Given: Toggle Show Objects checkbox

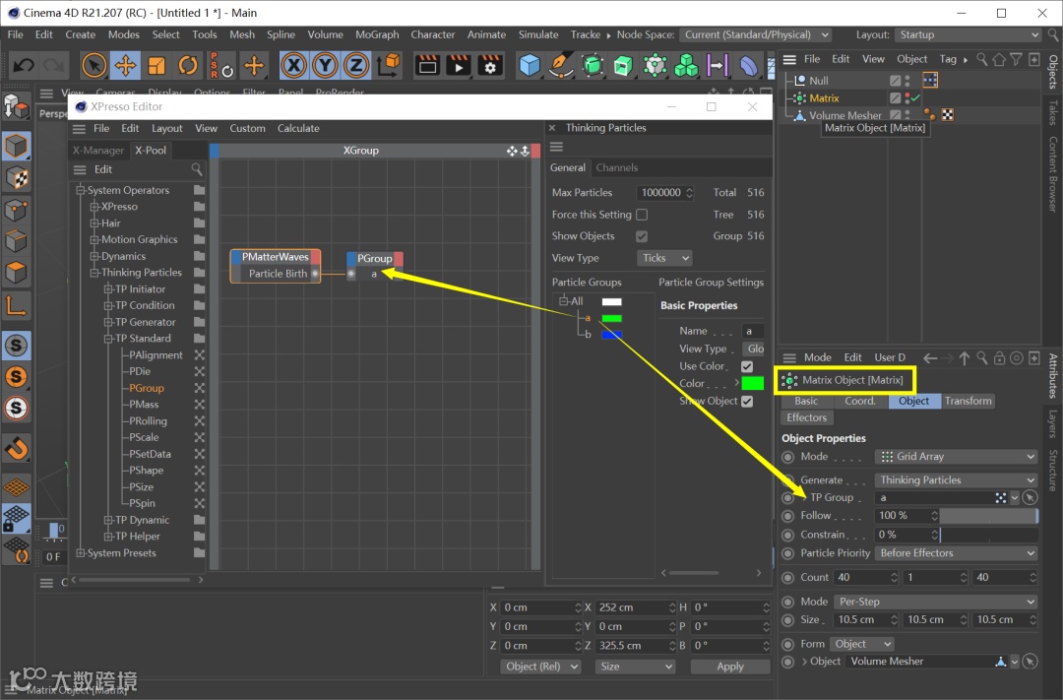Looking at the screenshot, I should pos(642,236).
